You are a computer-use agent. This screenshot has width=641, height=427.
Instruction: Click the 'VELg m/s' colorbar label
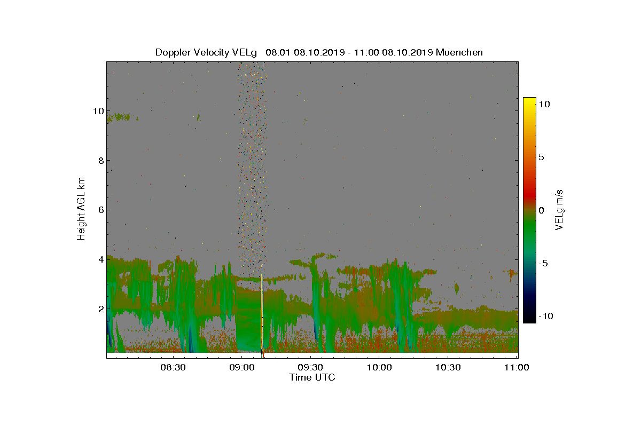point(560,209)
